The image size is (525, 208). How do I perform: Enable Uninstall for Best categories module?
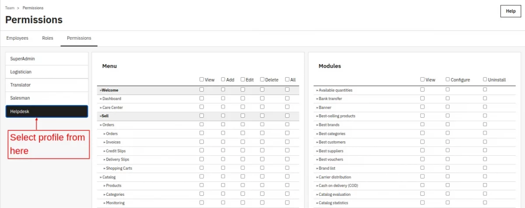pos(485,133)
